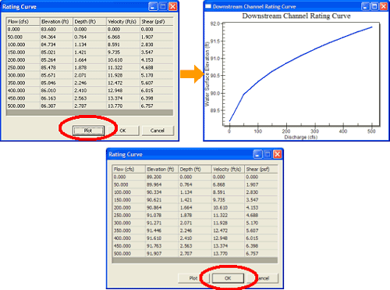The image size is (390, 290).
Task: Click Cancel in bottom Rating Curve window
Action: click(263, 278)
